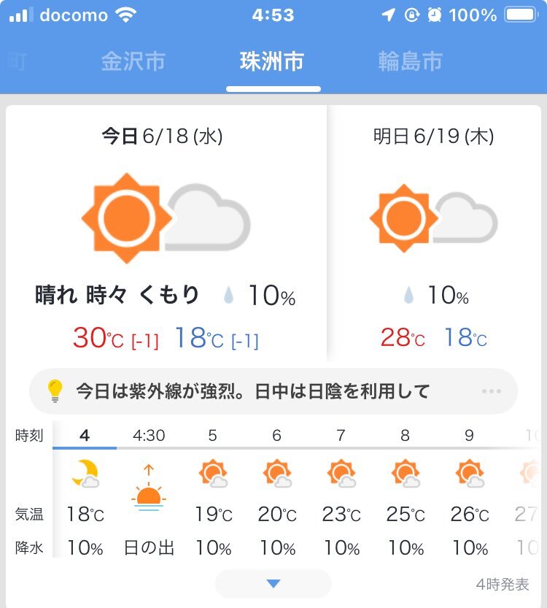Switch to the 金沢市 tab

tap(133, 61)
